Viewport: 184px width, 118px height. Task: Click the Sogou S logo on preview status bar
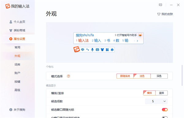[77, 49]
